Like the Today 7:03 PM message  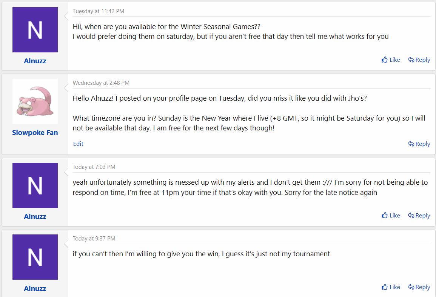tap(391, 215)
